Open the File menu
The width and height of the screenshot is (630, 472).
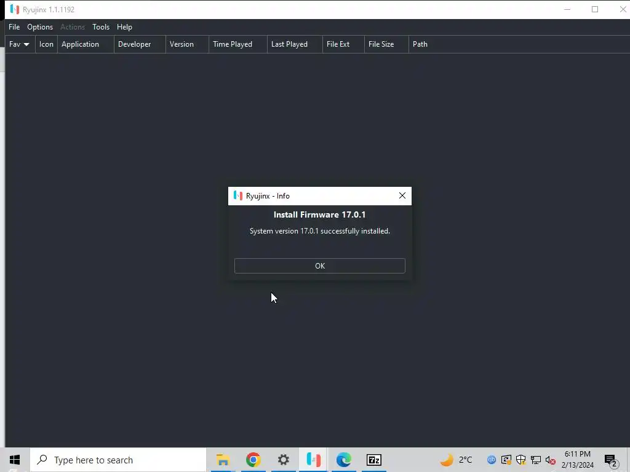pos(14,27)
